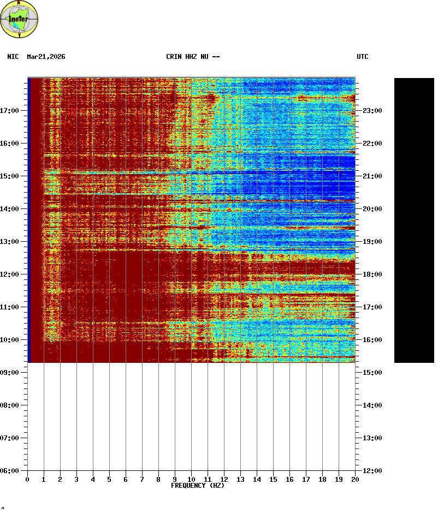Click the black panel right of spectrogram
Viewport: 438px width, 514px height.
tap(414, 220)
